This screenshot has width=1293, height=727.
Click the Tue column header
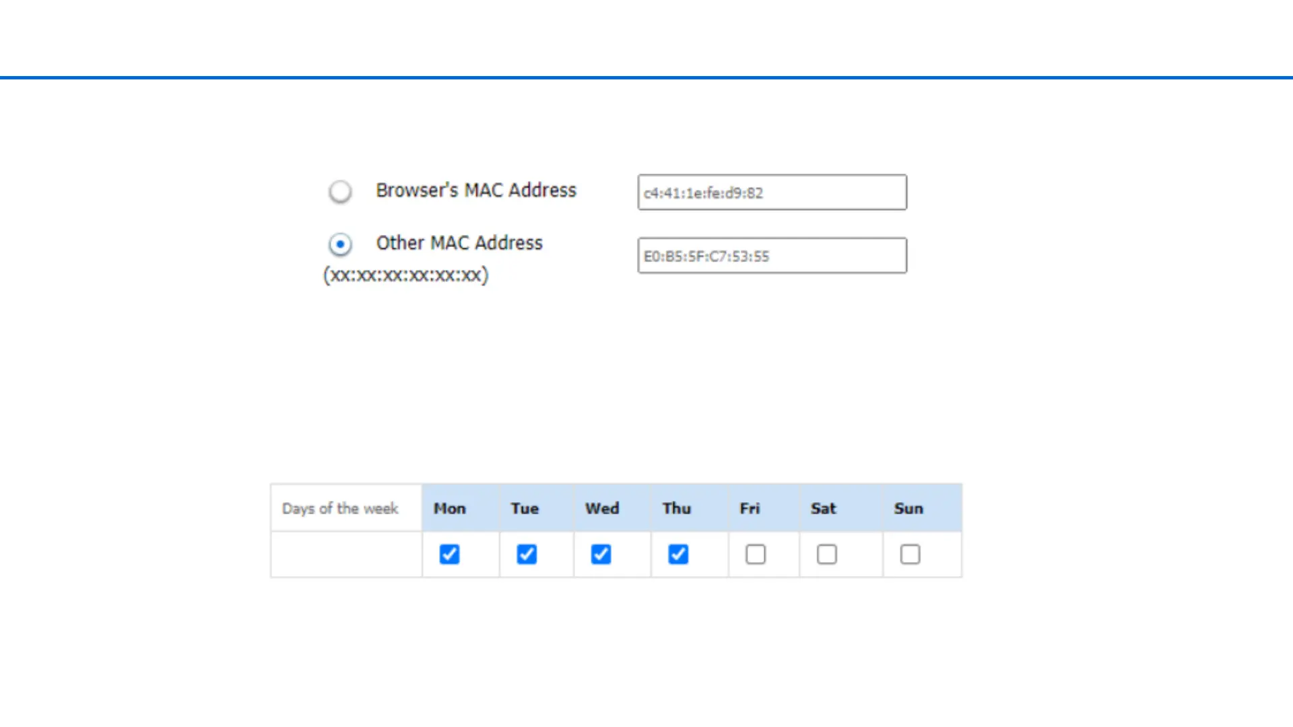click(x=525, y=508)
